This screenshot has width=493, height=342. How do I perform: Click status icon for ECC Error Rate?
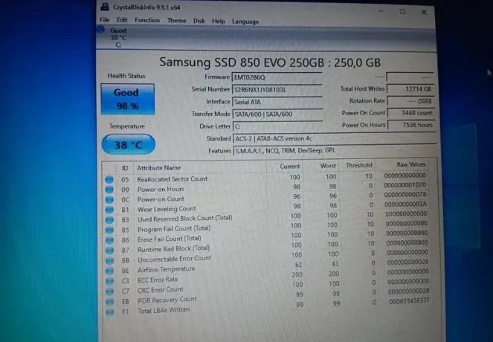(x=110, y=281)
